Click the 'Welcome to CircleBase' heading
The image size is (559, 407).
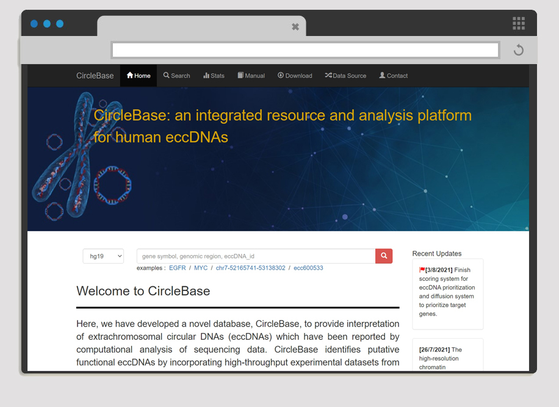(143, 291)
